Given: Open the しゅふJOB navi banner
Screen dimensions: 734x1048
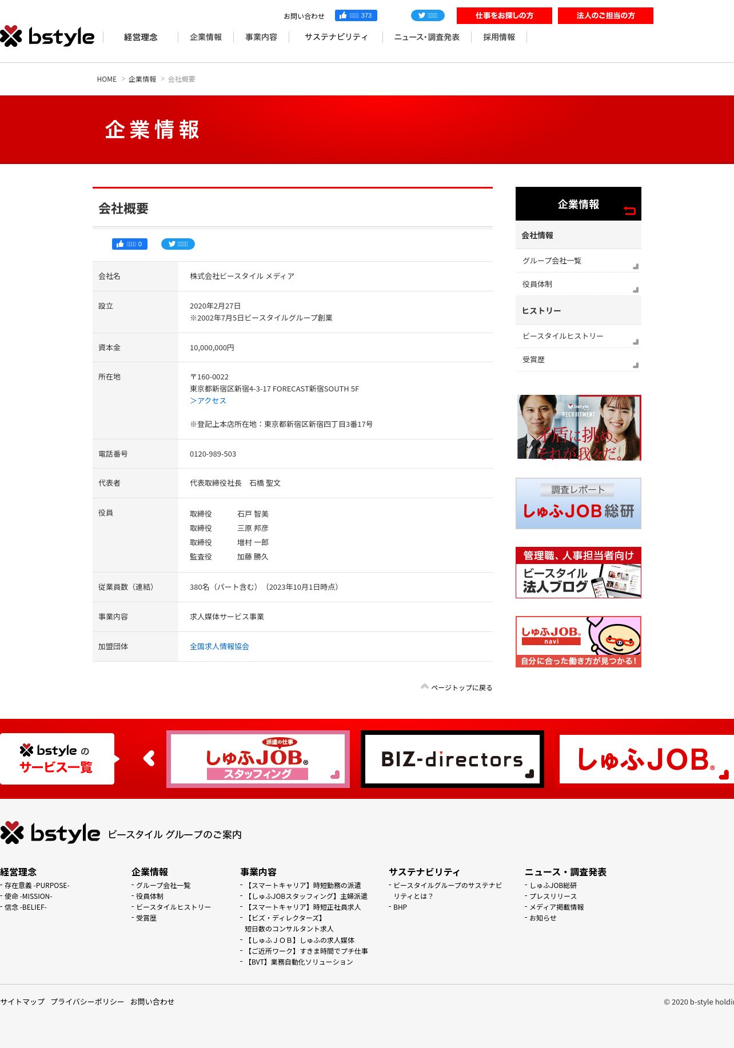Looking at the screenshot, I should (579, 642).
